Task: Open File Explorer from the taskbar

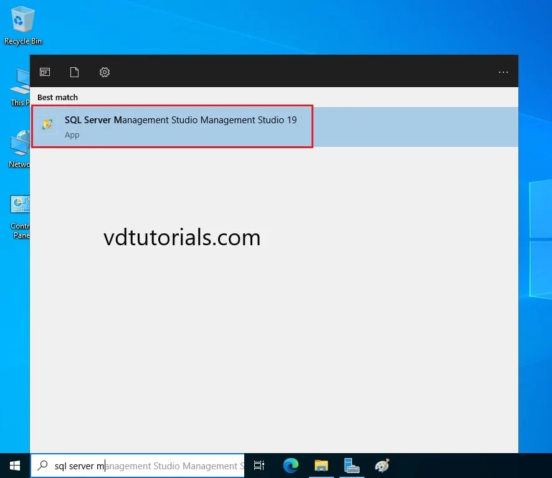Action: coord(321,466)
